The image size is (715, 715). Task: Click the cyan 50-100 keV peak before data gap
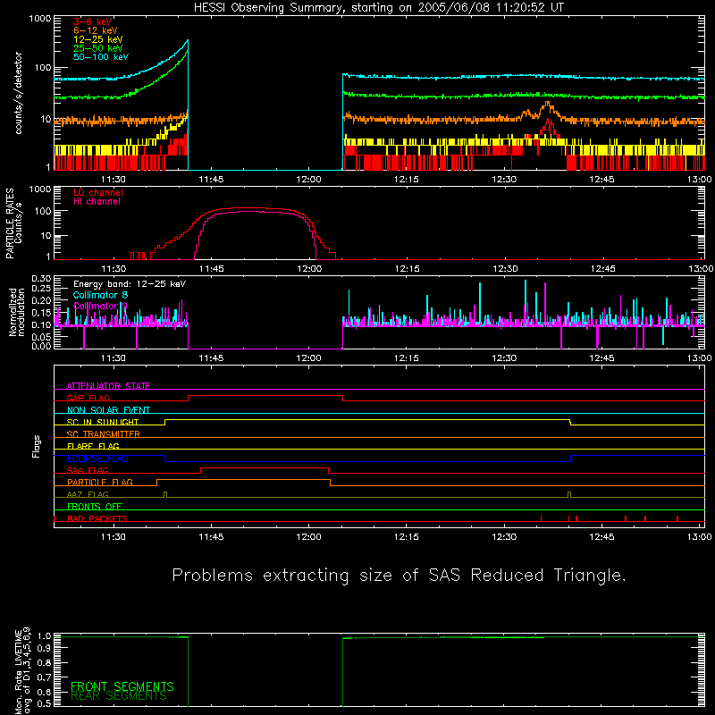click(x=187, y=40)
